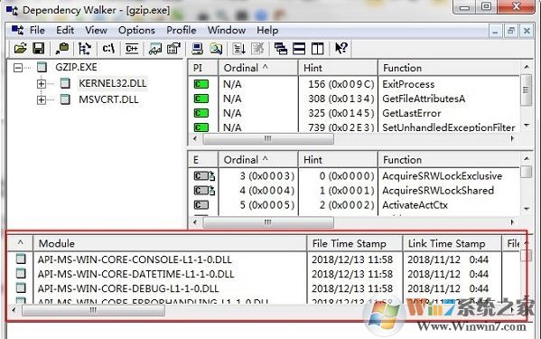This screenshot has height=339, width=541.
Task: Select the GetFileAttributesA function name
Action: [424, 99]
